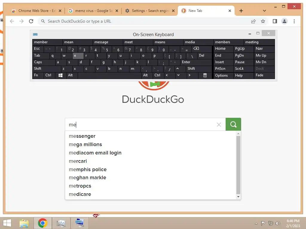Viewport: 306px width, 229px height.
Task: Open a new tab with plus button
Action: coord(241,11)
